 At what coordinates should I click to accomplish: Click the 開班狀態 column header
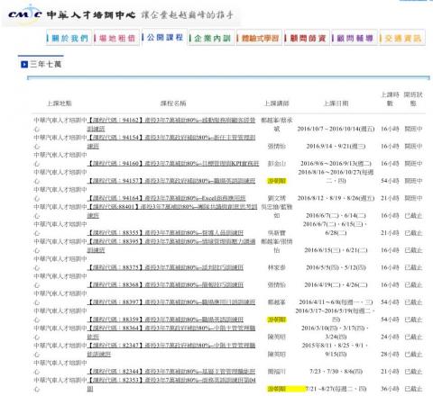click(x=413, y=99)
